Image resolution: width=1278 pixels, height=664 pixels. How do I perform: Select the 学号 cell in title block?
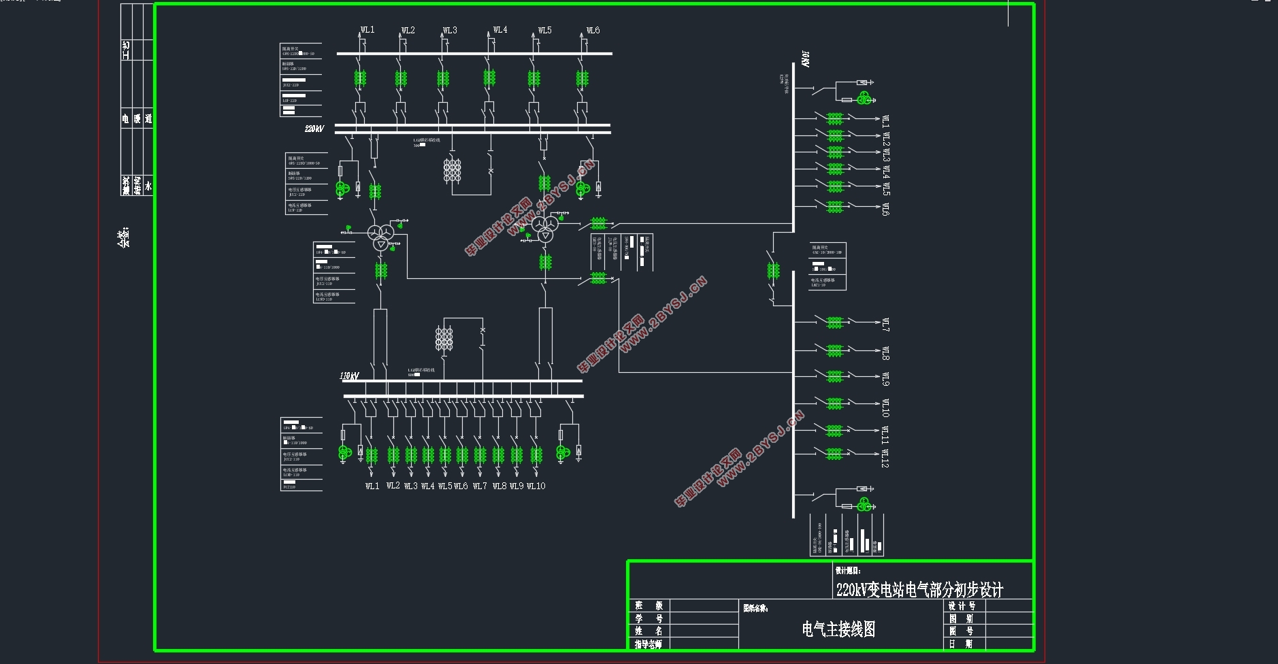649,618
